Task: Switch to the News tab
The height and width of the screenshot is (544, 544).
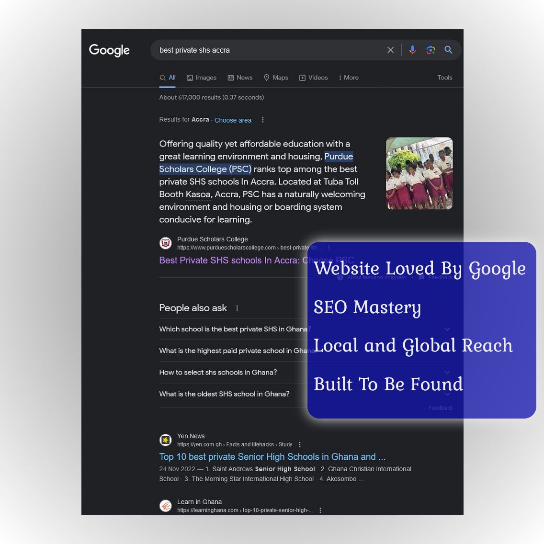Action: pyautogui.click(x=240, y=78)
